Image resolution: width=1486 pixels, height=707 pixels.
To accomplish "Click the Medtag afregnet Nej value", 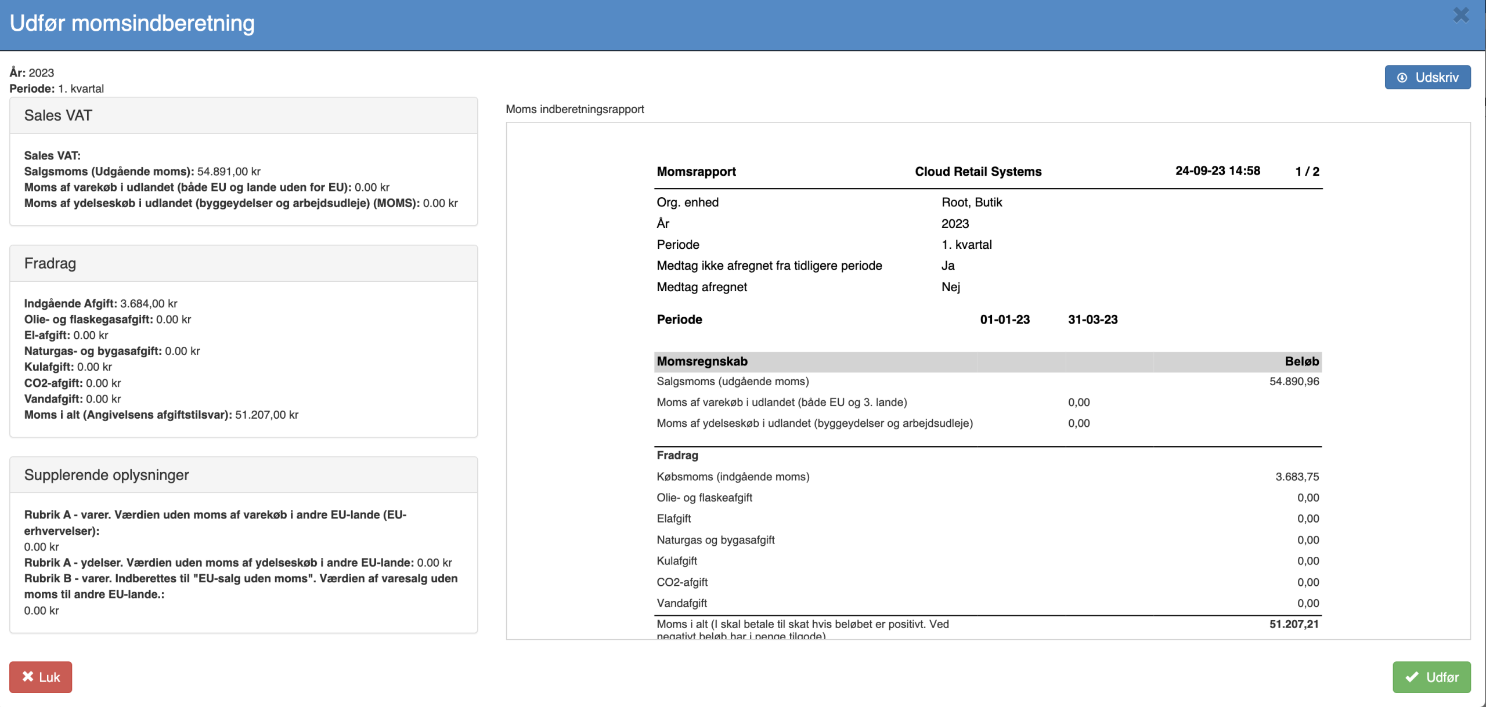I will click(951, 287).
